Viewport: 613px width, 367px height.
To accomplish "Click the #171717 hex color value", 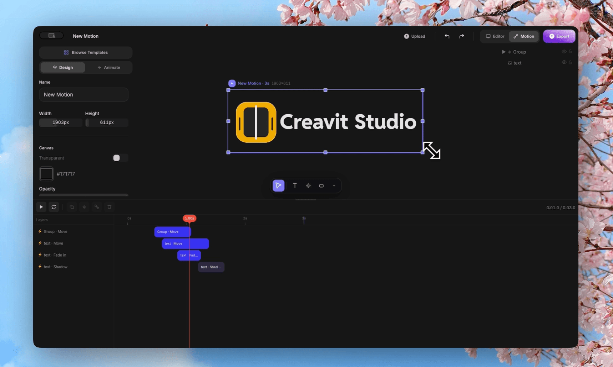I will click(x=66, y=174).
